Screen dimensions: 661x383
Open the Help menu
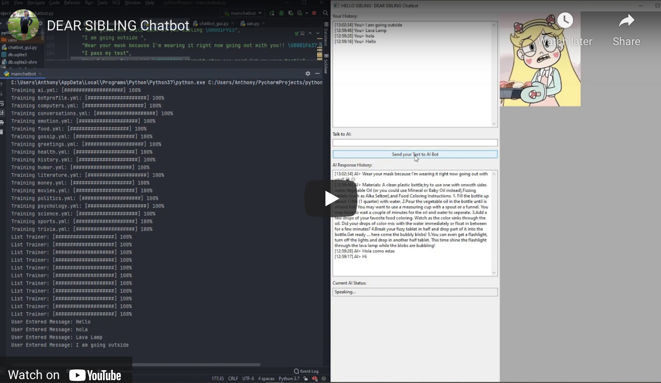150,3
